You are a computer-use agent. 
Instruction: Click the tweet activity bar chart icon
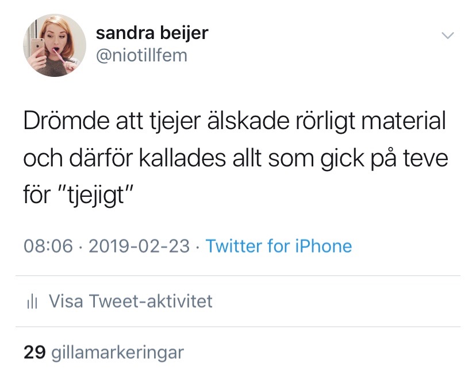click(x=32, y=302)
